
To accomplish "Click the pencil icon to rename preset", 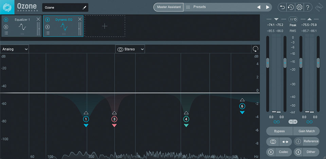I will 84,8.
